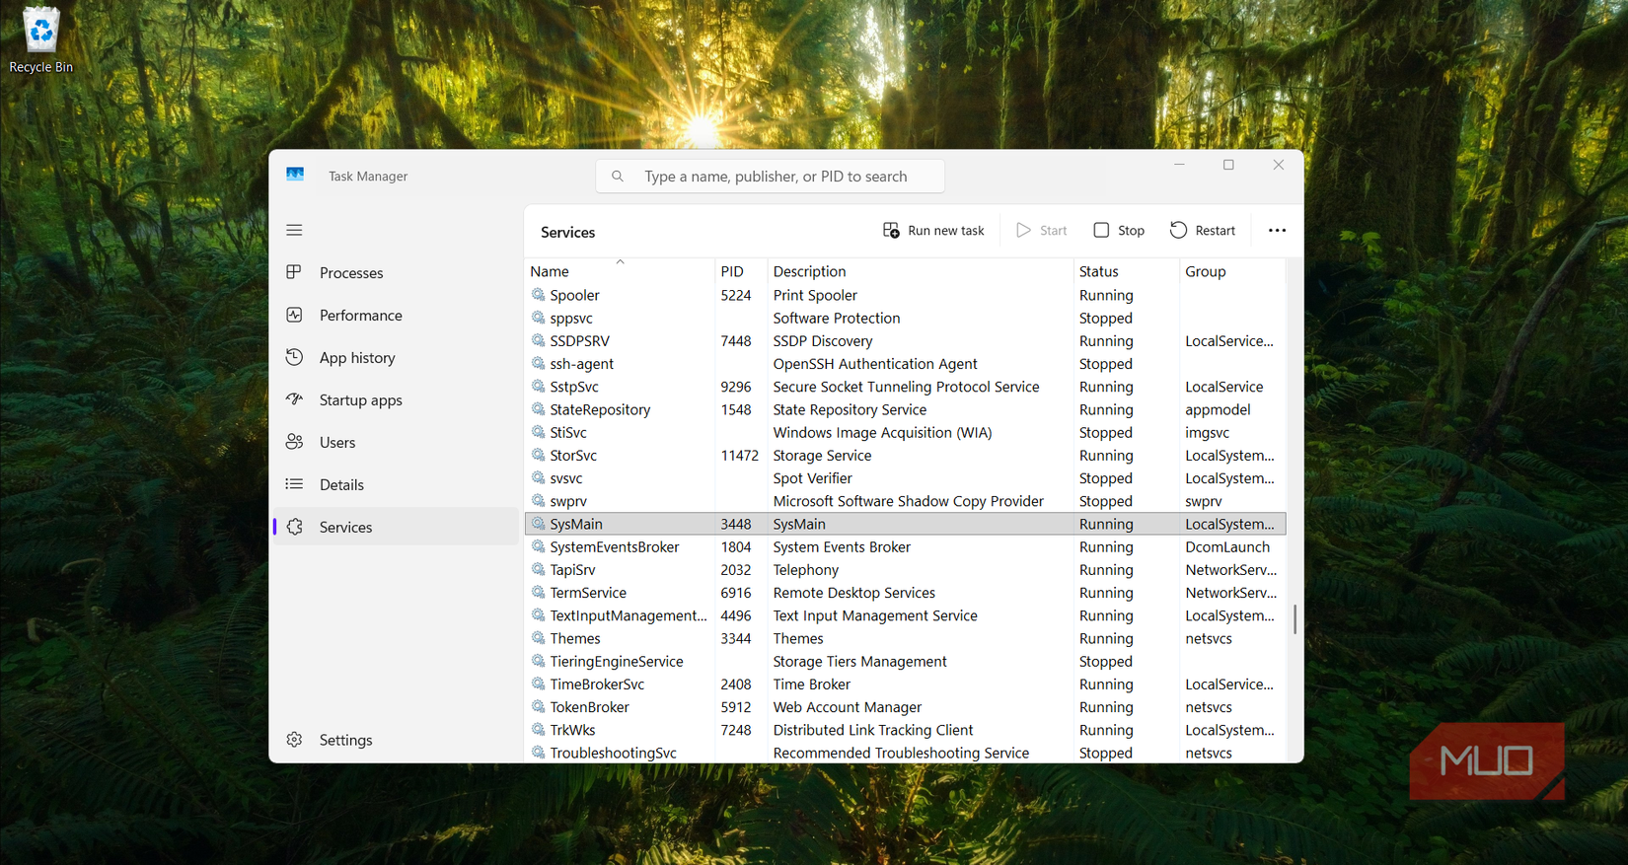Viewport: 1628px width, 865px height.
Task: Click the gear icon beside ssh-agent
Action: [539, 363]
